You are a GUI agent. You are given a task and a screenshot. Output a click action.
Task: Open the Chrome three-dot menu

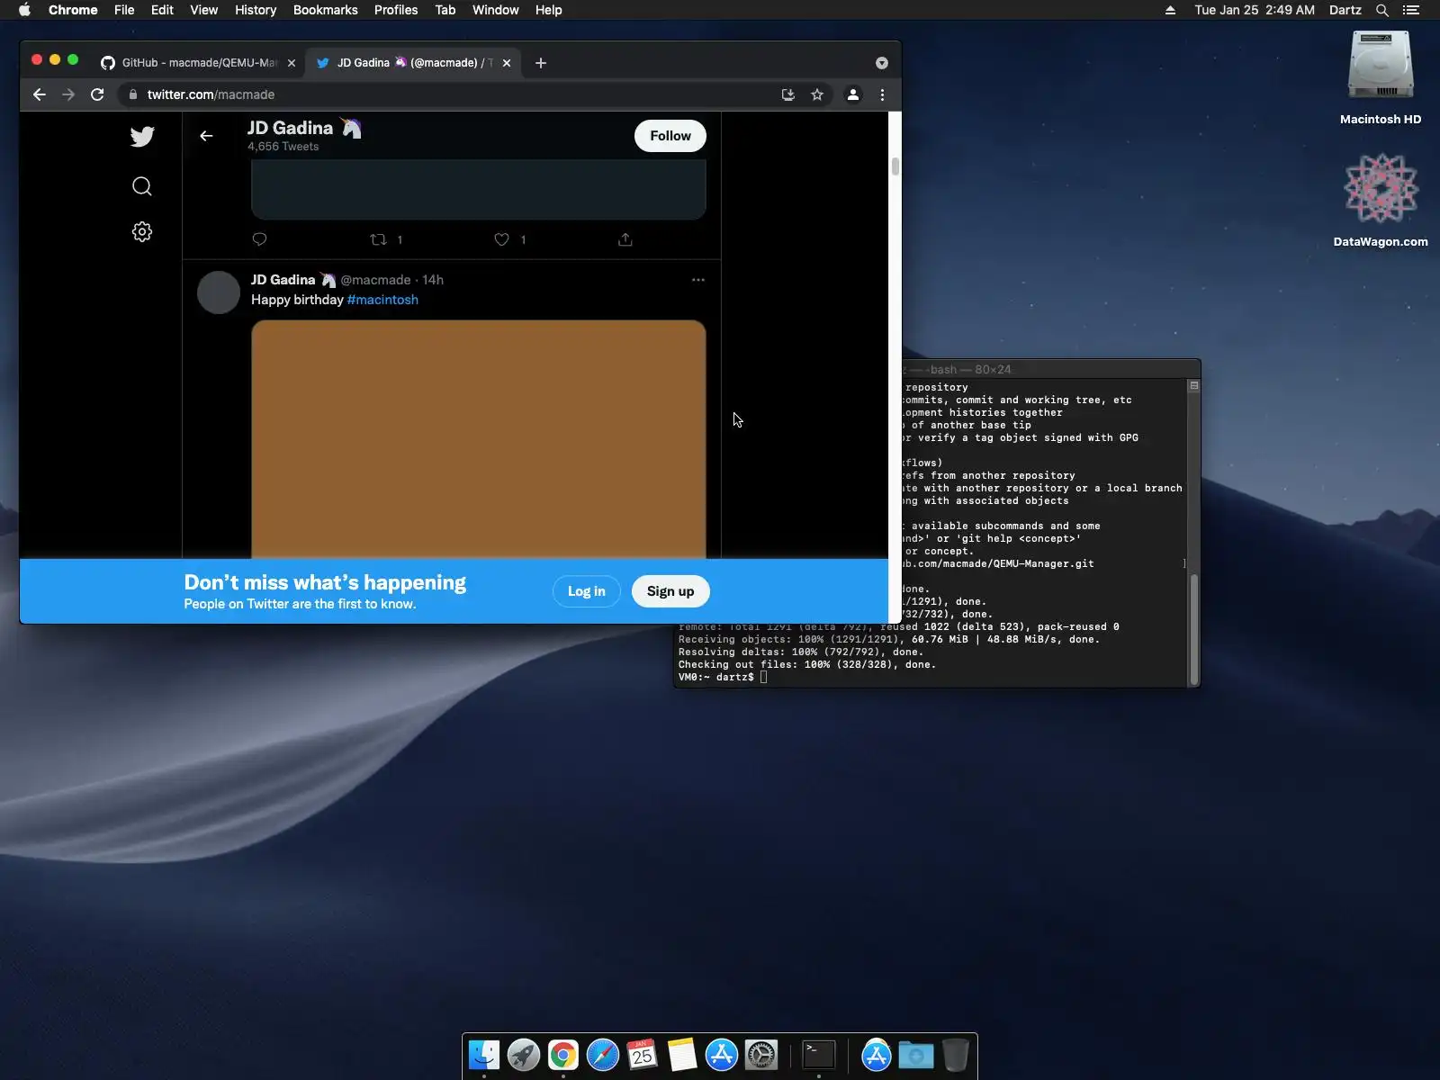coord(882,94)
